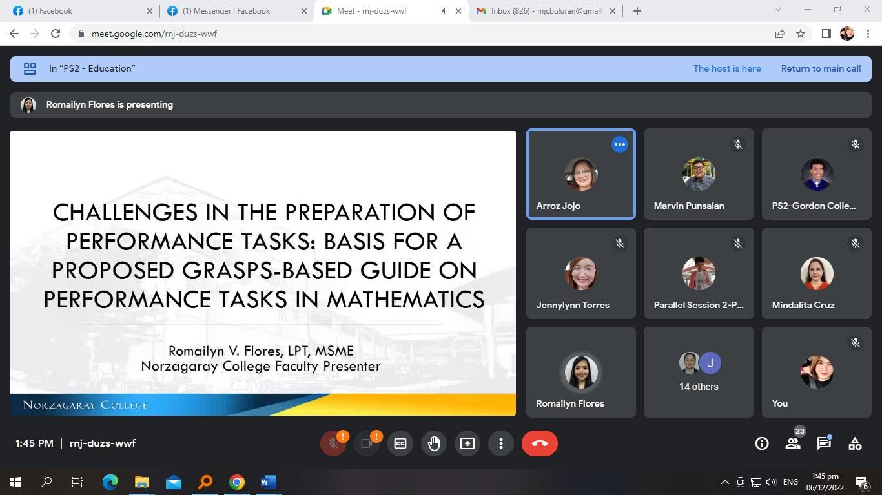Click The host is here link
The image size is (882, 495).
(727, 68)
